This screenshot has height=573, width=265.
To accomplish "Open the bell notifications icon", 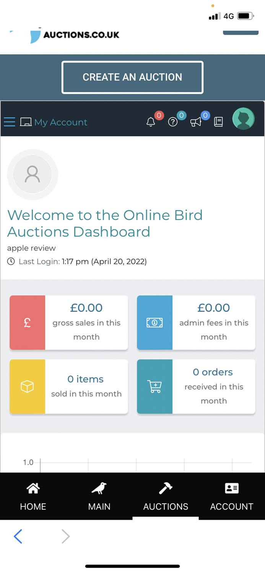I will 151,121.
